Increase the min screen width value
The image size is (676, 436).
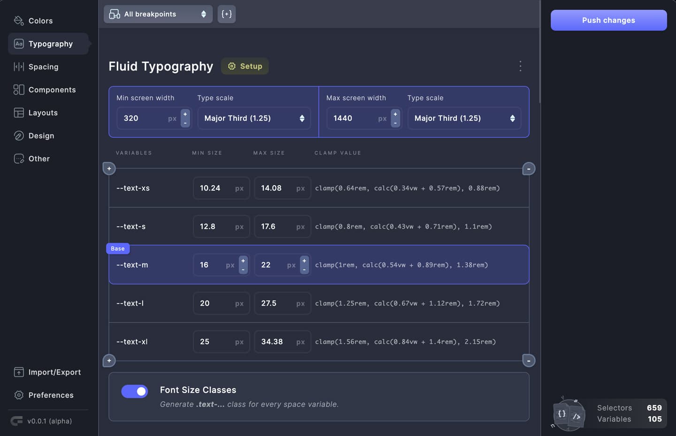pyautogui.click(x=185, y=114)
